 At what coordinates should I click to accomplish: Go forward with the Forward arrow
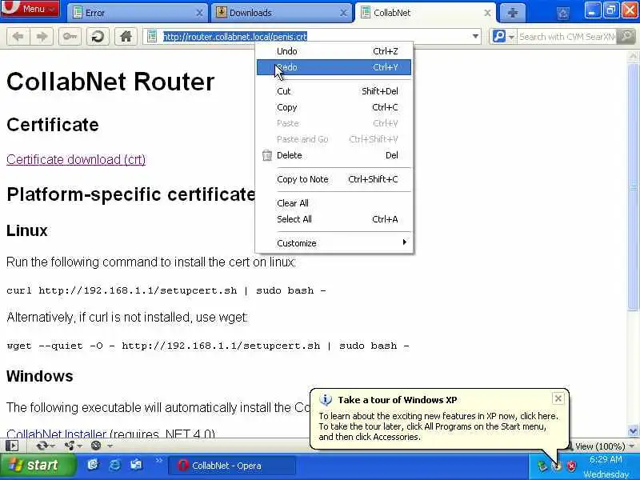click(42, 37)
